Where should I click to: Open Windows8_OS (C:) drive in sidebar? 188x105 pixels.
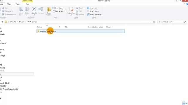tap(5, 83)
